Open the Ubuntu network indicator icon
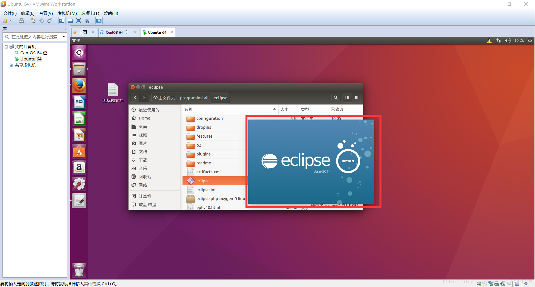The width and height of the screenshot is (535, 287). pos(499,40)
